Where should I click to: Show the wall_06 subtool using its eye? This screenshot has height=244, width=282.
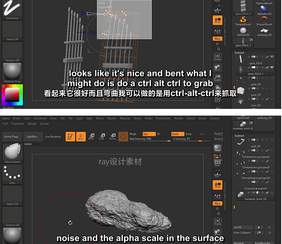point(272,140)
